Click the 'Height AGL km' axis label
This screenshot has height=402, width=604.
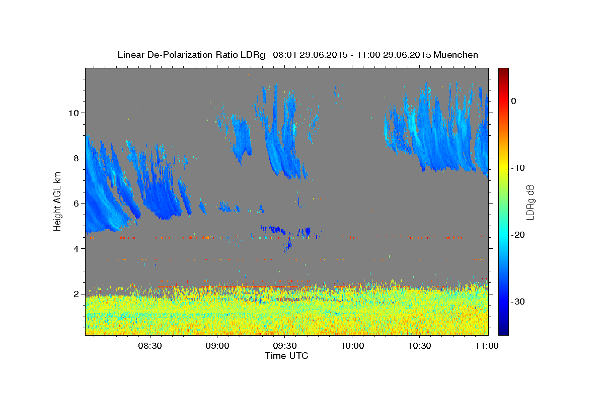coord(57,201)
